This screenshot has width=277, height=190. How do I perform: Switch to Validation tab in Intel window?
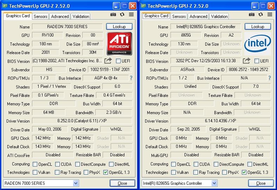tap(219, 17)
